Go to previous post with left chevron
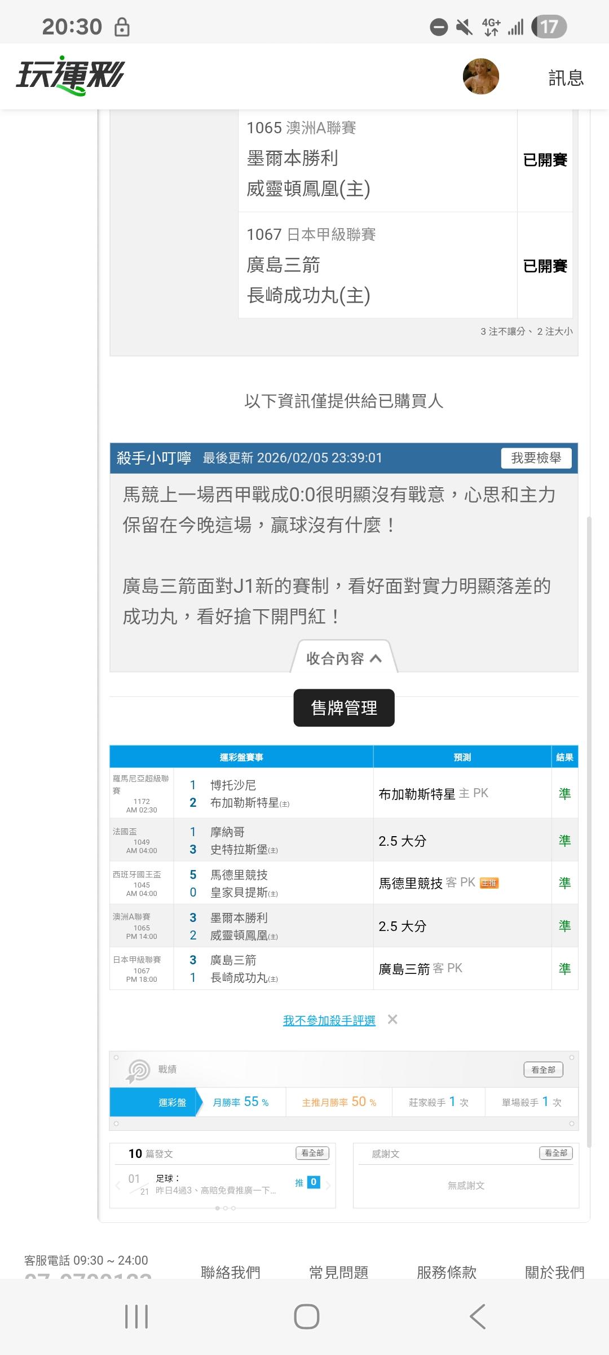Viewport: 609px width, 1355px height. pyautogui.click(x=117, y=1185)
